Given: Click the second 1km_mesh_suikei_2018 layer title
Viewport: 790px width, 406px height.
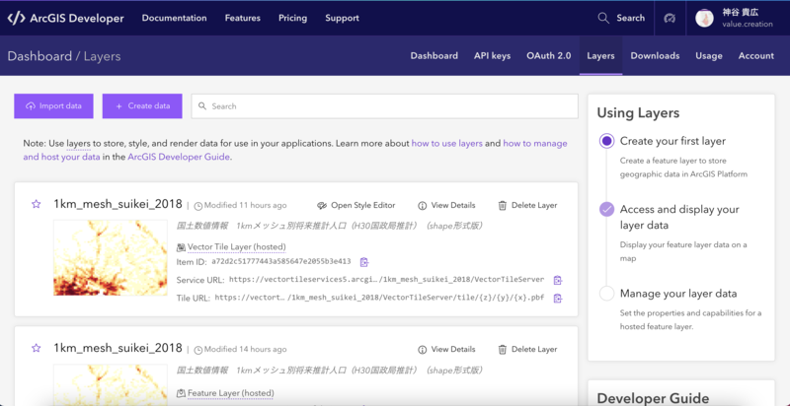Looking at the screenshot, I should click(118, 348).
